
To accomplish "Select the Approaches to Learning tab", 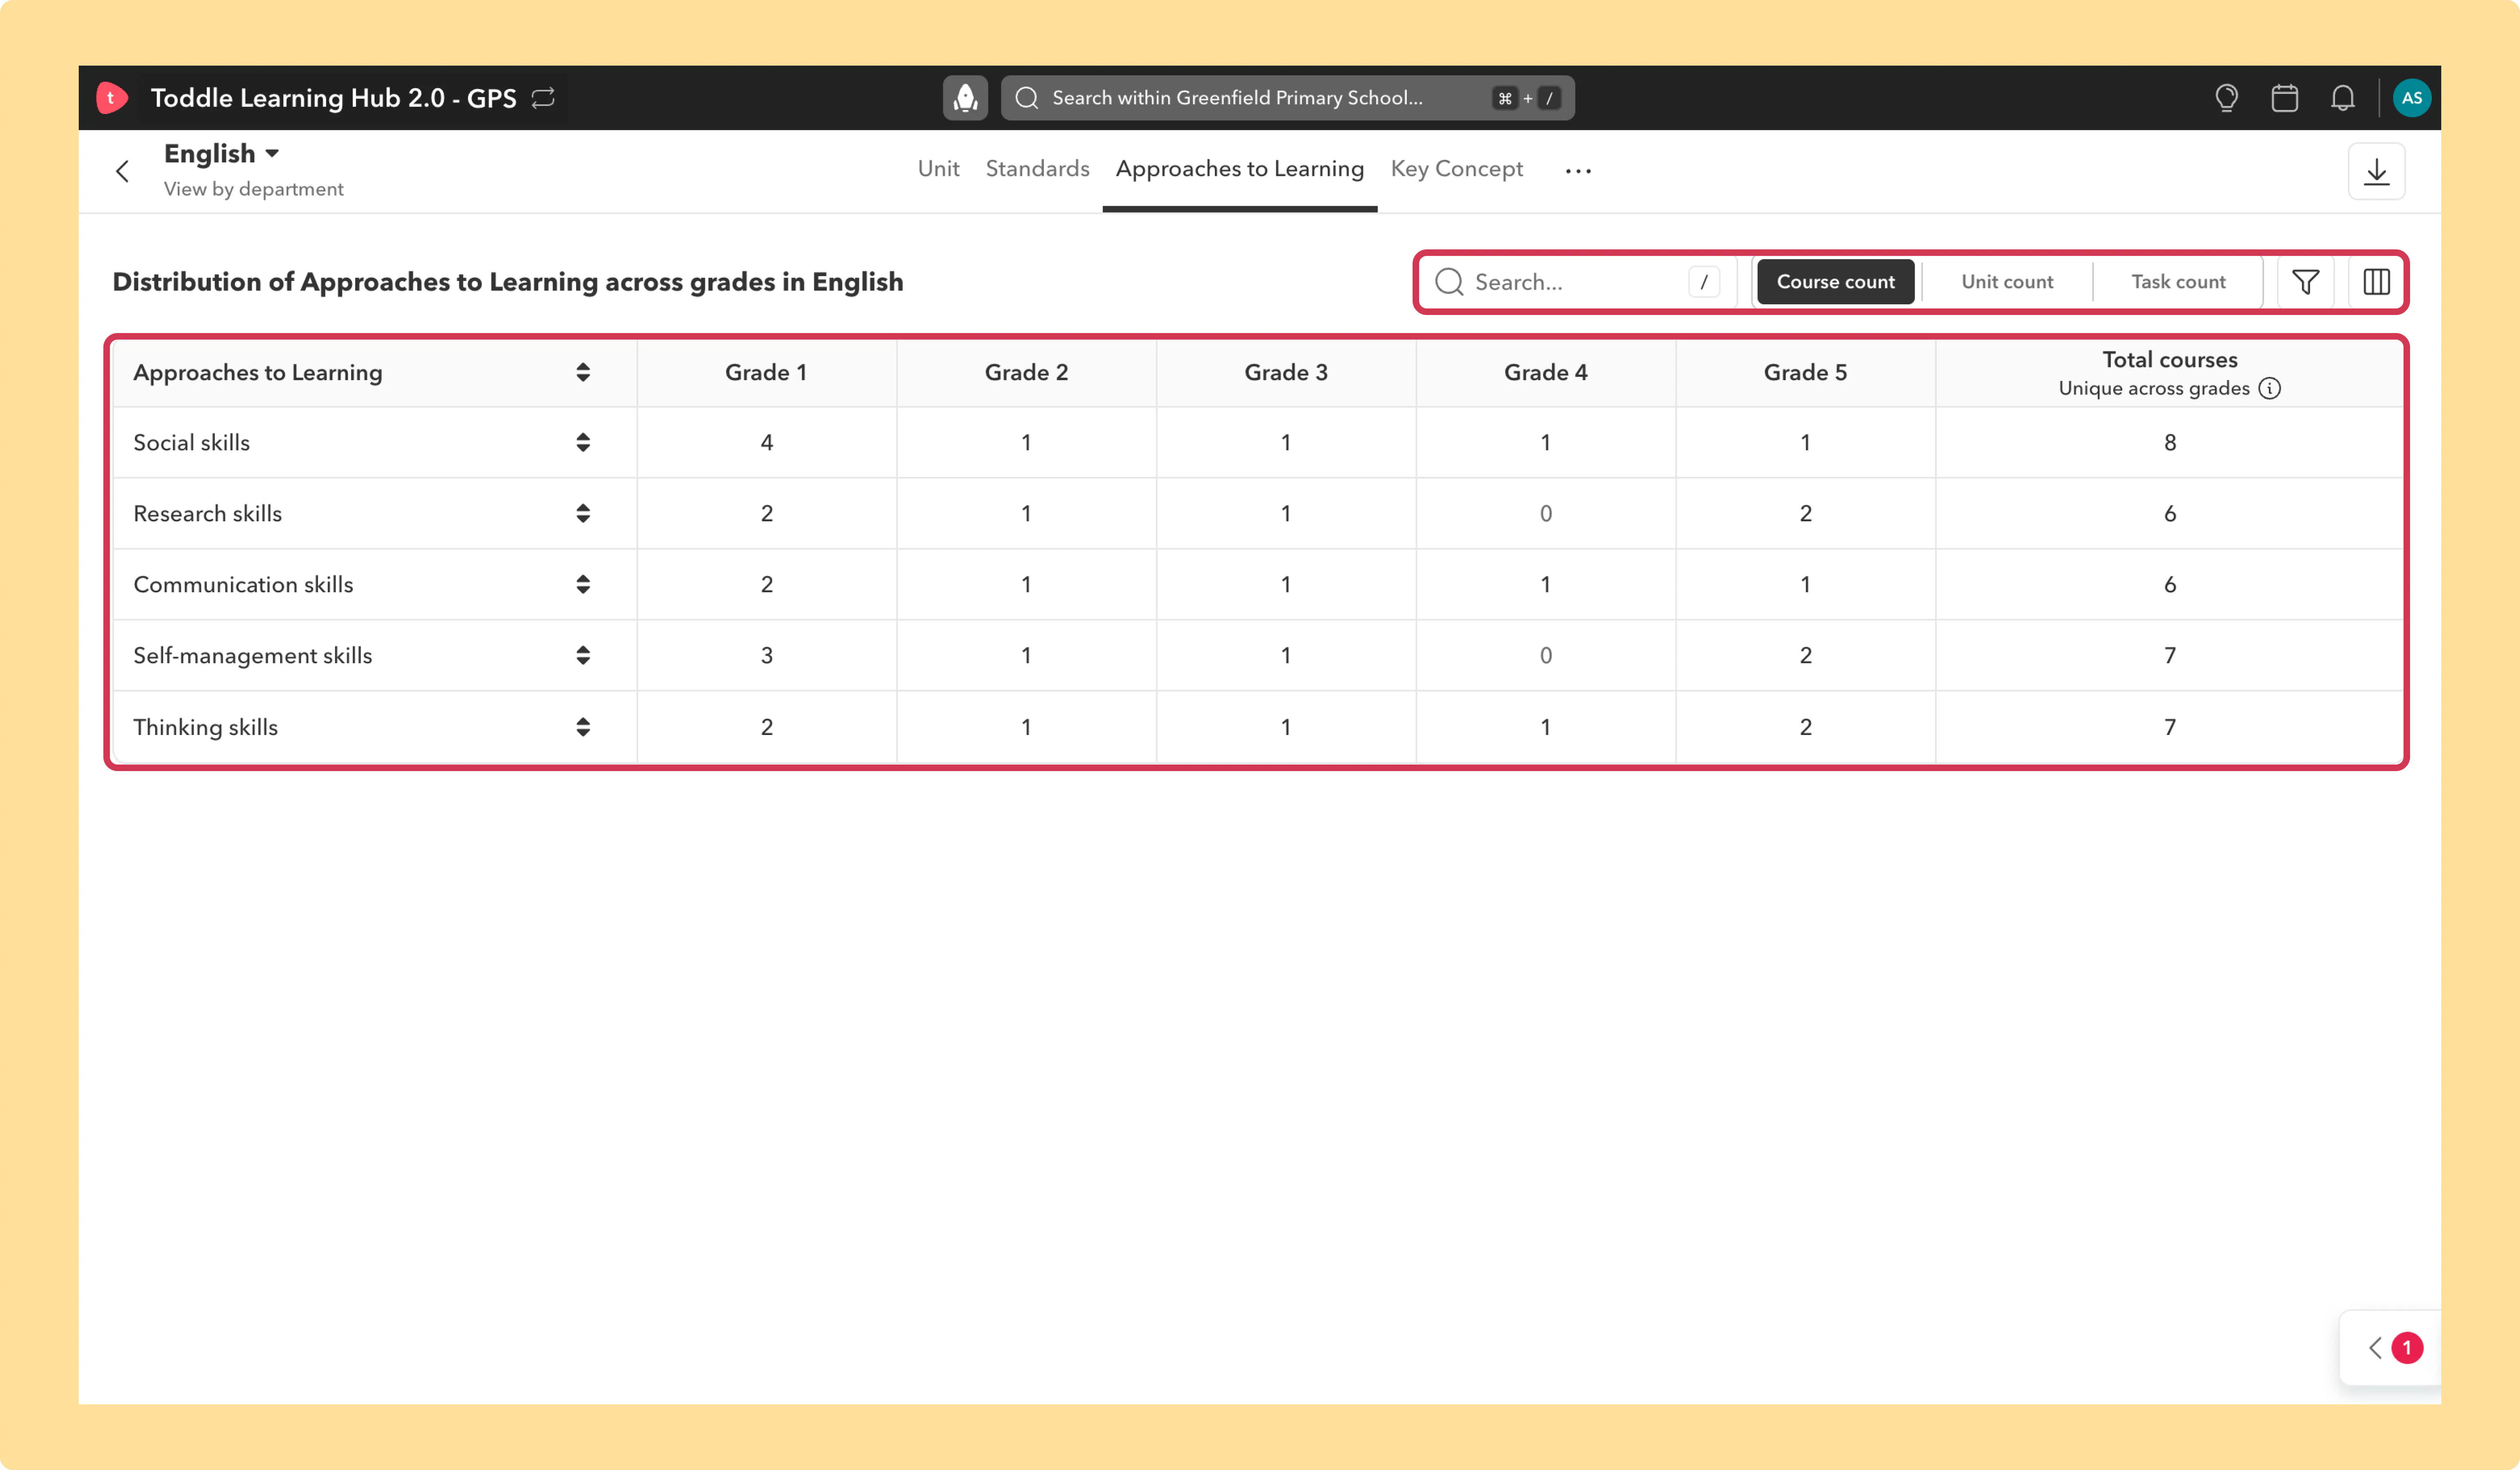I will point(1239,169).
